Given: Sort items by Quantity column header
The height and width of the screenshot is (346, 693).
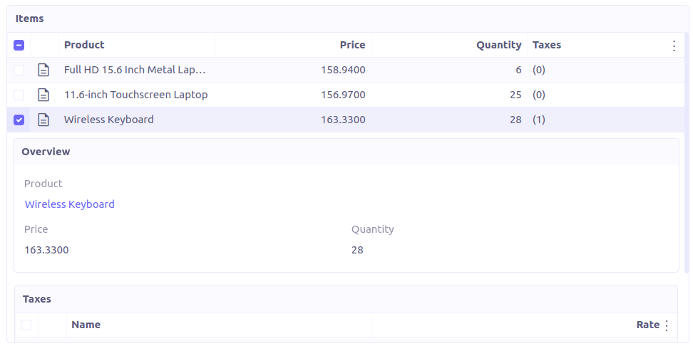Looking at the screenshot, I should pos(498,45).
